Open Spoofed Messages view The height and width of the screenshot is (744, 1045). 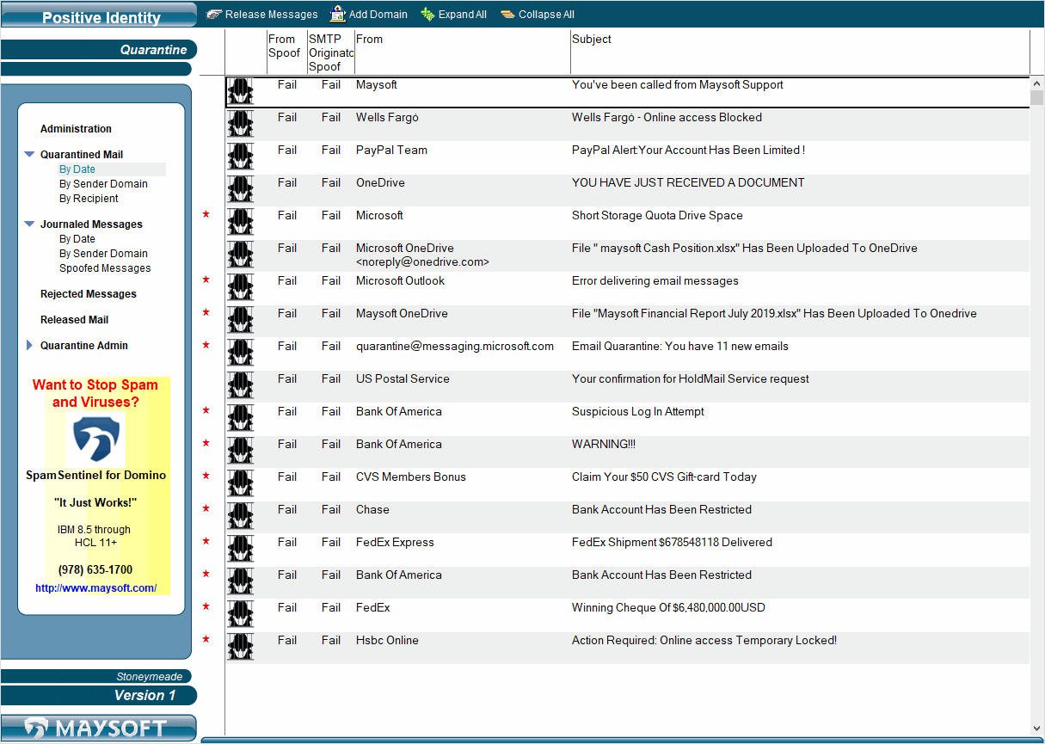105,268
